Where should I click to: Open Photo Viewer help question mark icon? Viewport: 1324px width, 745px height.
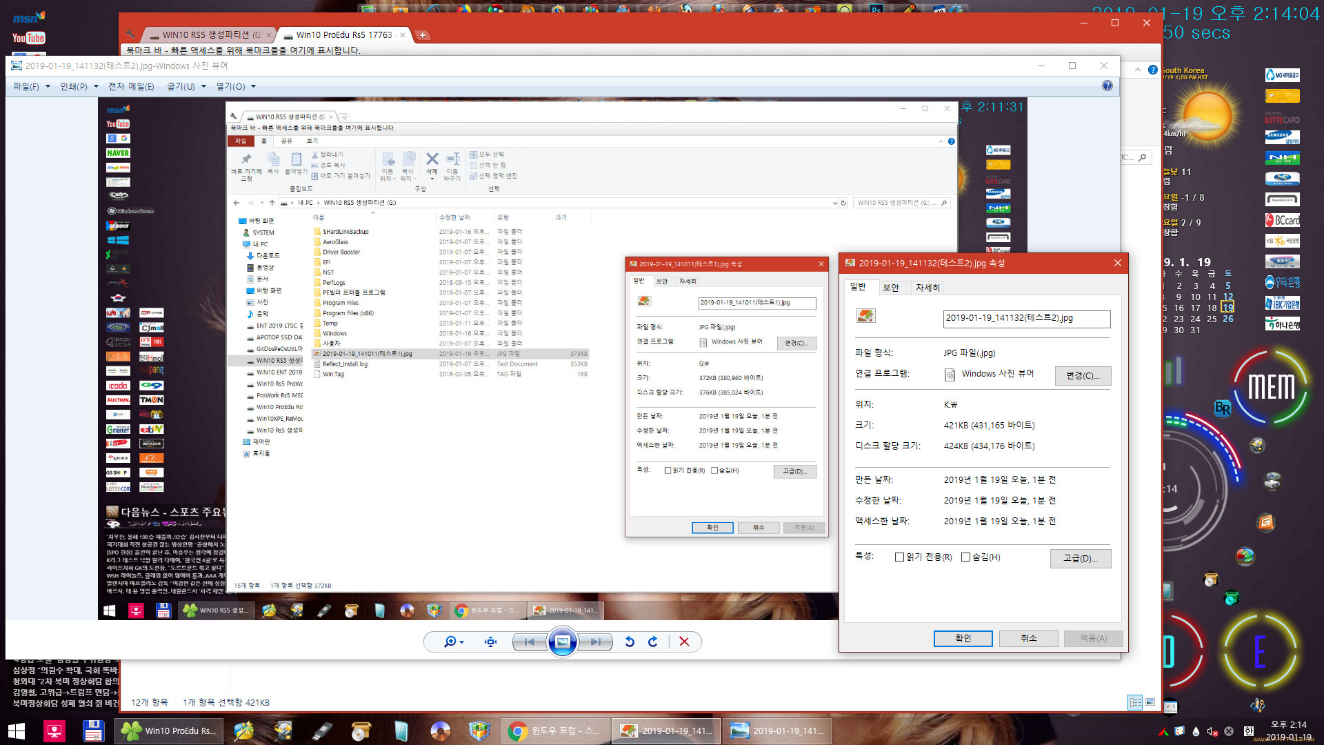[x=1107, y=86]
